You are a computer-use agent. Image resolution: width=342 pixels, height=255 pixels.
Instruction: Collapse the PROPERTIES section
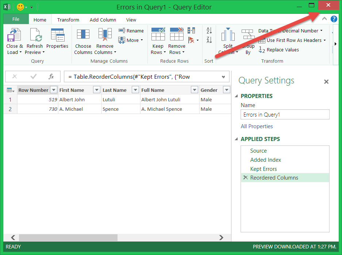236,96
